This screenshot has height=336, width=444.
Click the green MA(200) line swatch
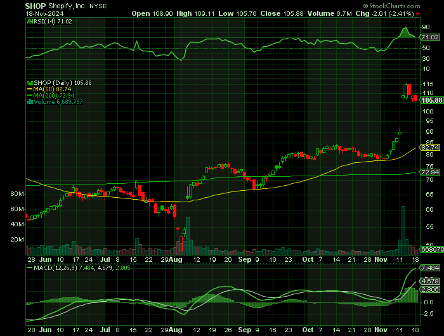[30, 95]
